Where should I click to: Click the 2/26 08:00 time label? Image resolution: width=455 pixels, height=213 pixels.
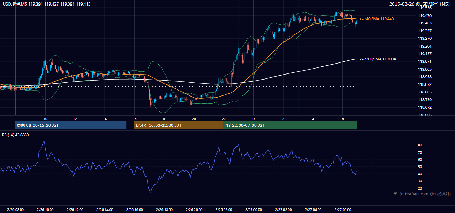(x=15, y=210)
